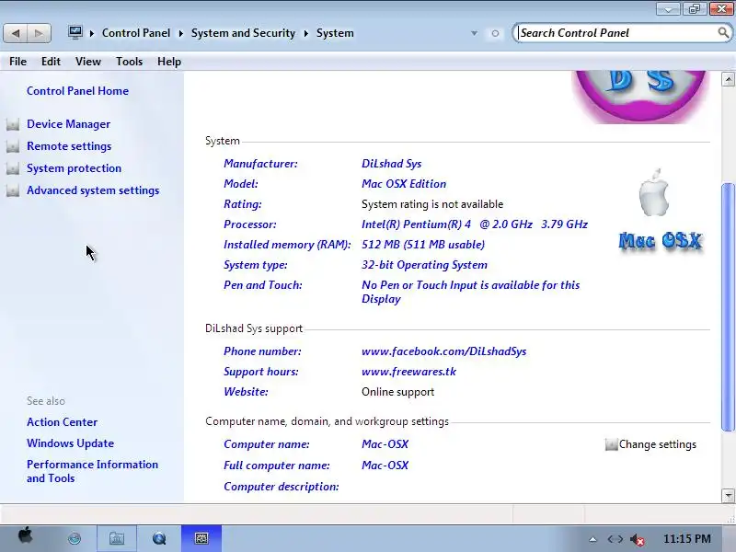Open Device Manager link
This screenshot has width=736, height=552.
(68, 124)
